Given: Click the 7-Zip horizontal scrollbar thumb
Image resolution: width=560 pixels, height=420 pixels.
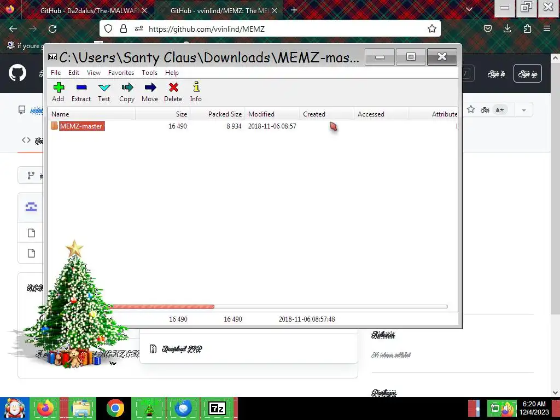Looking at the screenshot, I should coord(161,306).
